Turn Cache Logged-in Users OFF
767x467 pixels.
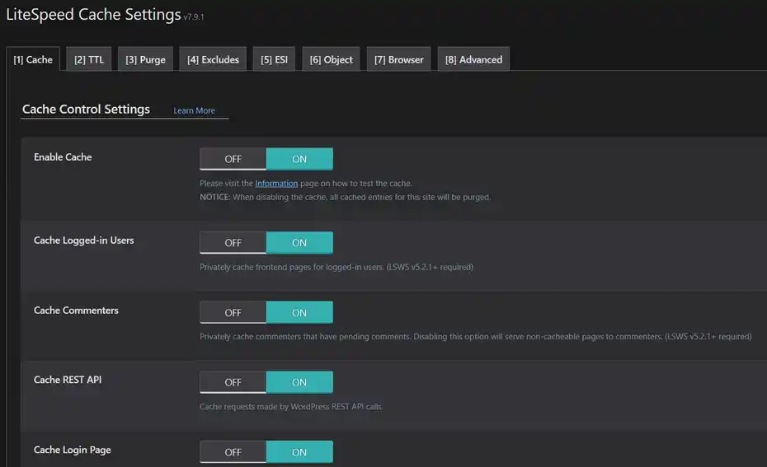pos(233,242)
